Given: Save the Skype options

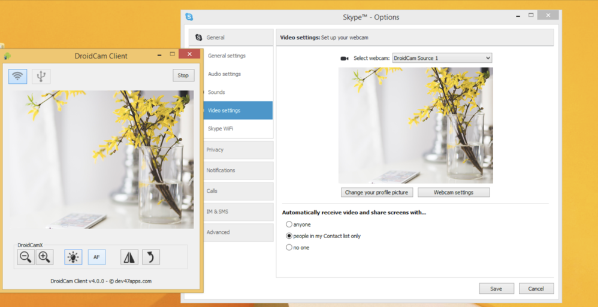Looking at the screenshot, I should [496, 288].
